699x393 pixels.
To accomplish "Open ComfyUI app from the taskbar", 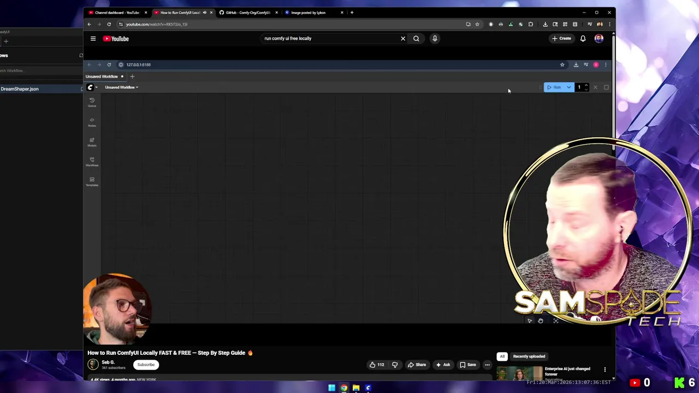I will (368, 388).
